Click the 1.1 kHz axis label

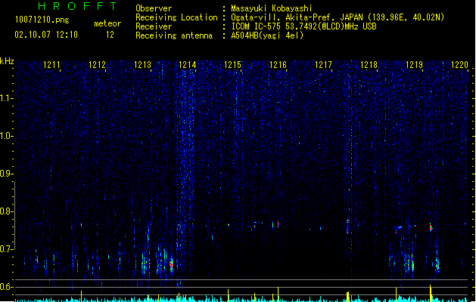pos(6,98)
